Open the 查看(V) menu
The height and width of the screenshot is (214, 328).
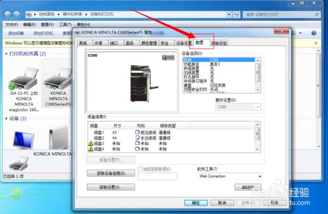pyautogui.click(x=47, y=25)
